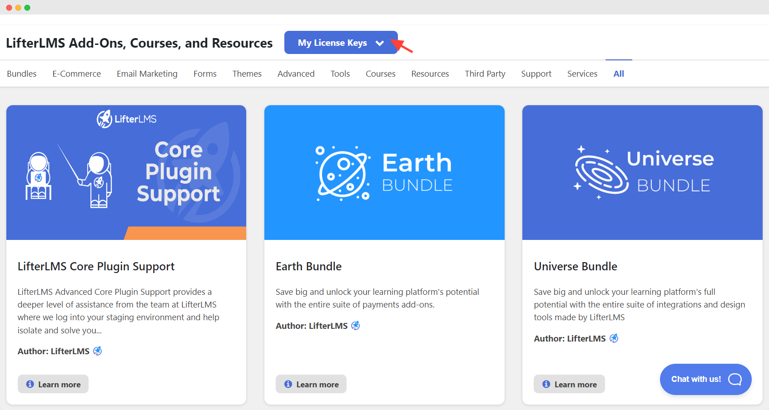Open the Email Marketing tab

click(x=147, y=73)
